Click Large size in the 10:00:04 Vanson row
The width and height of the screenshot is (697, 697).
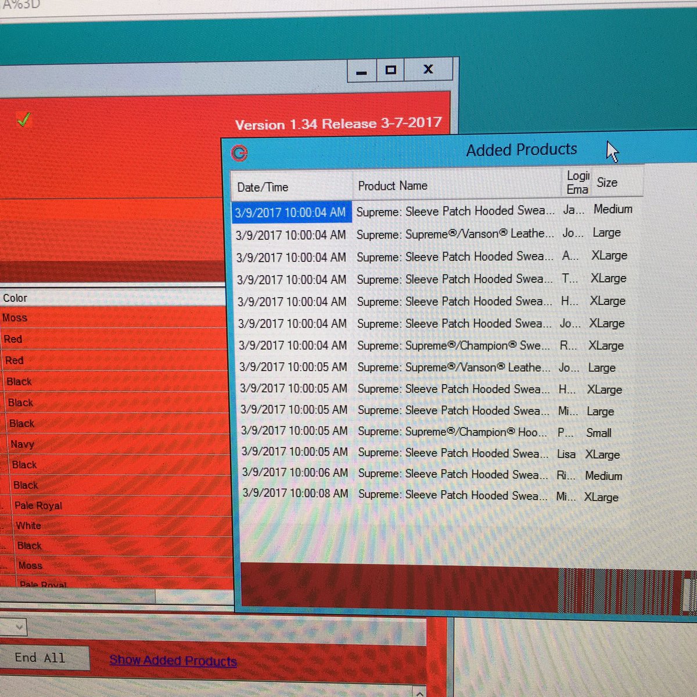coord(606,232)
